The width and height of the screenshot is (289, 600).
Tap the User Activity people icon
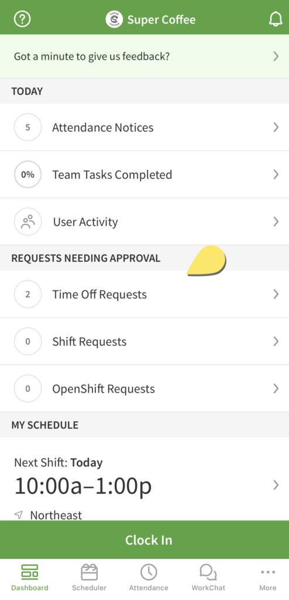(27, 221)
